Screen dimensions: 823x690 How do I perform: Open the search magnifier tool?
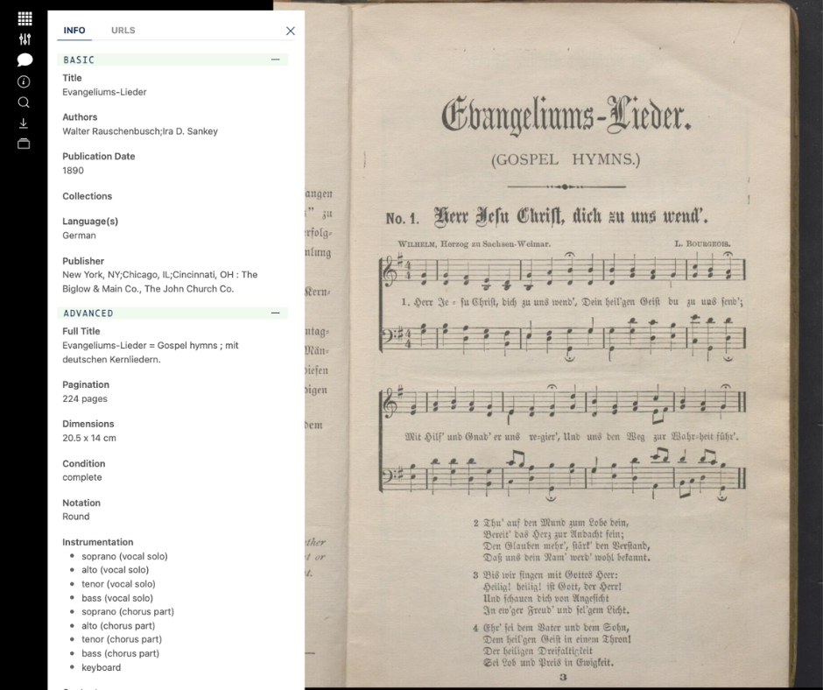(x=24, y=102)
